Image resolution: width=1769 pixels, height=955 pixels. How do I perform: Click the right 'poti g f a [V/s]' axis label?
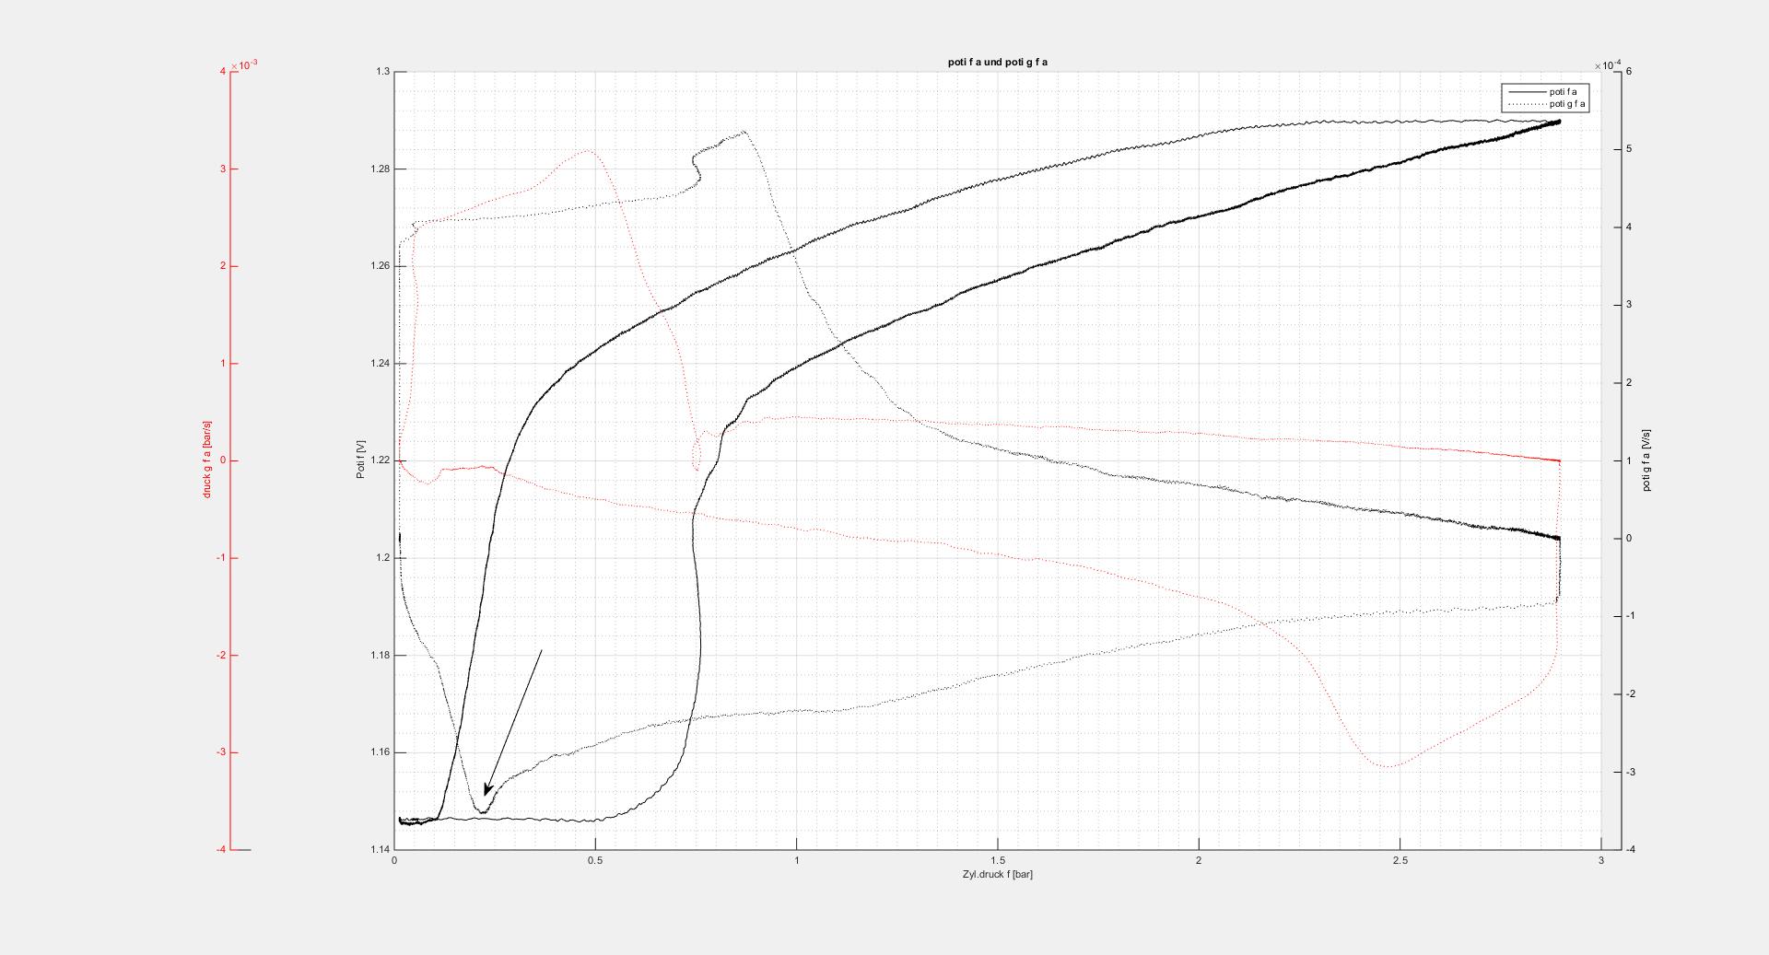1646,460
